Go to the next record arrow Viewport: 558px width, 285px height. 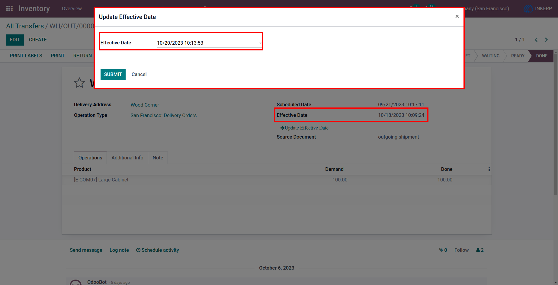coord(546,40)
